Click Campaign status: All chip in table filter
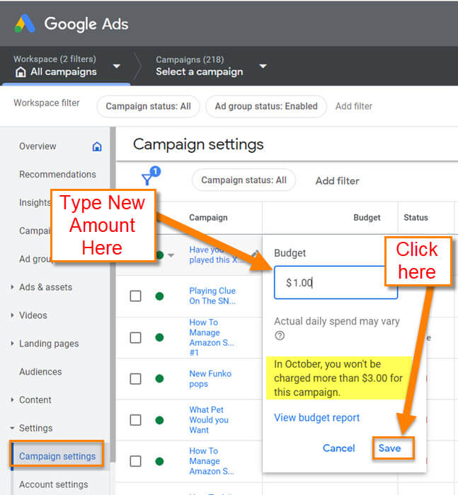The image size is (458, 495). click(244, 180)
